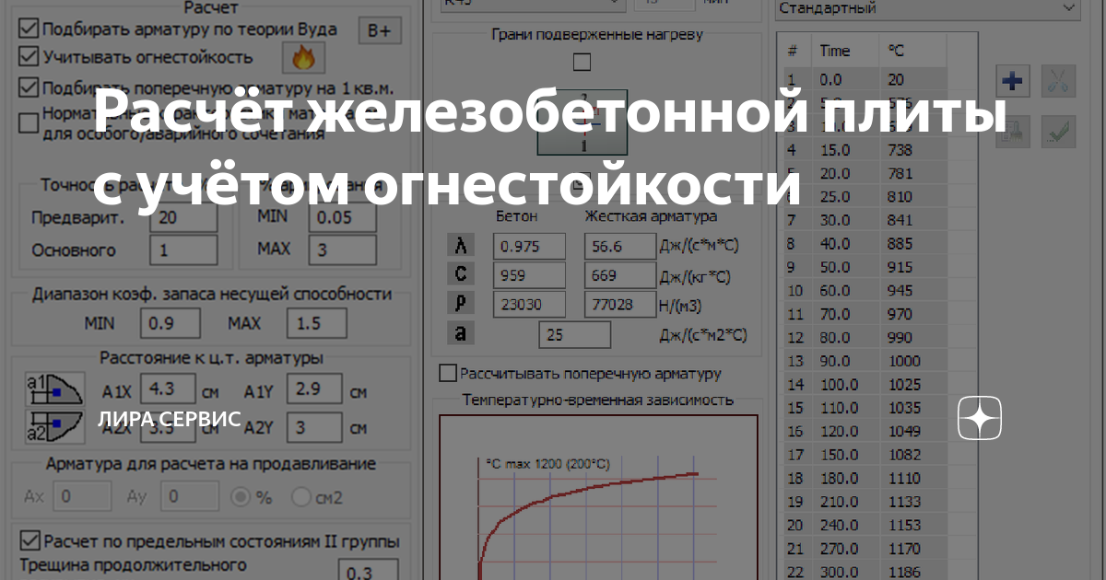Viewport: 1106px width, 580px height.
Task: Select the 810 temperature cell
Action: tap(912, 196)
